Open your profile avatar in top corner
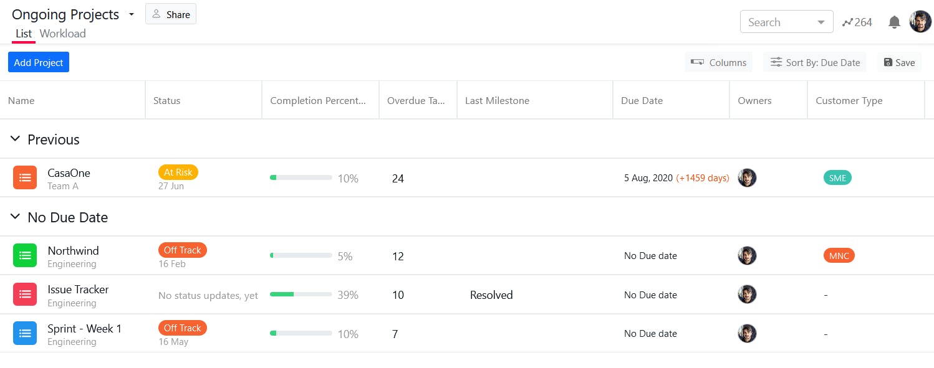The image size is (934, 368). click(920, 21)
